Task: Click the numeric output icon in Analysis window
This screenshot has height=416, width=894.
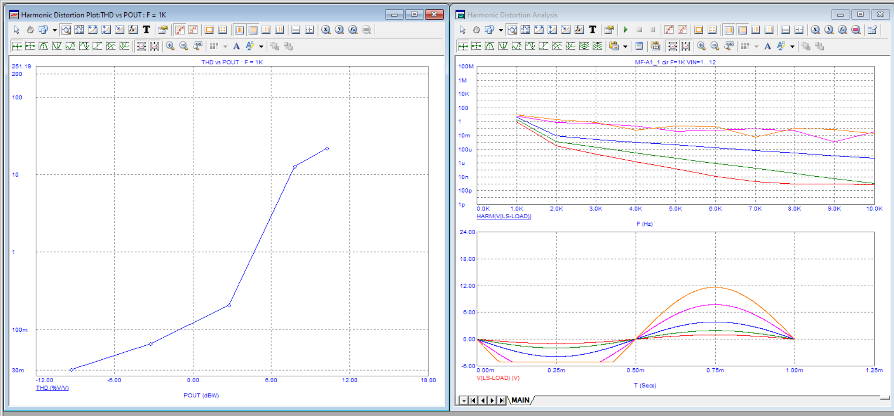Action: 639,46
